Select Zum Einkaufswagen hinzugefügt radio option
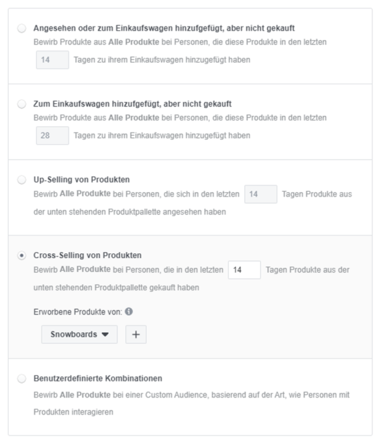 21,104
